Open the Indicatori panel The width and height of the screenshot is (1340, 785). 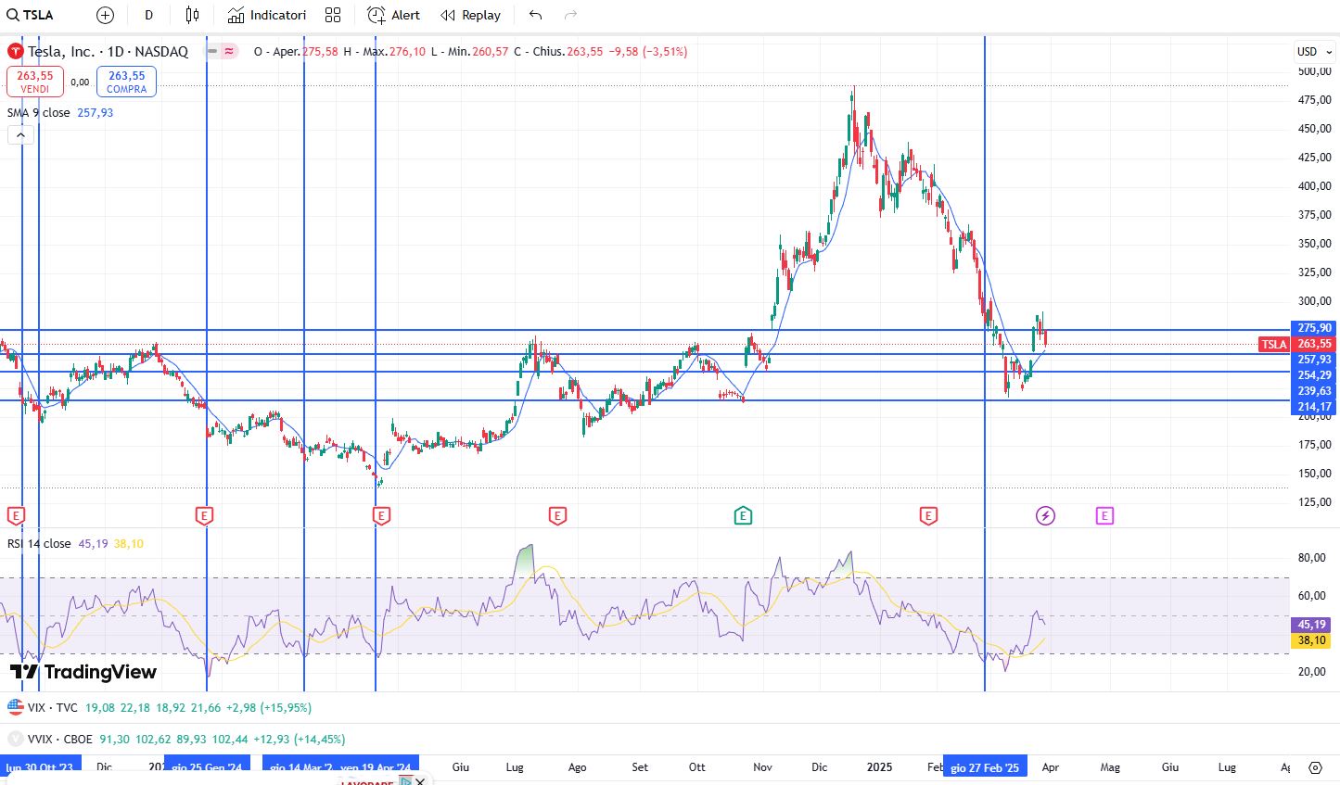pos(267,15)
